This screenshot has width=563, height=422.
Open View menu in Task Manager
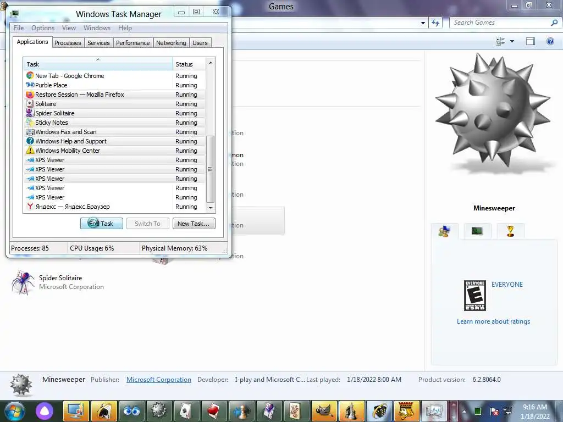pyautogui.click(x=69, y=28)
